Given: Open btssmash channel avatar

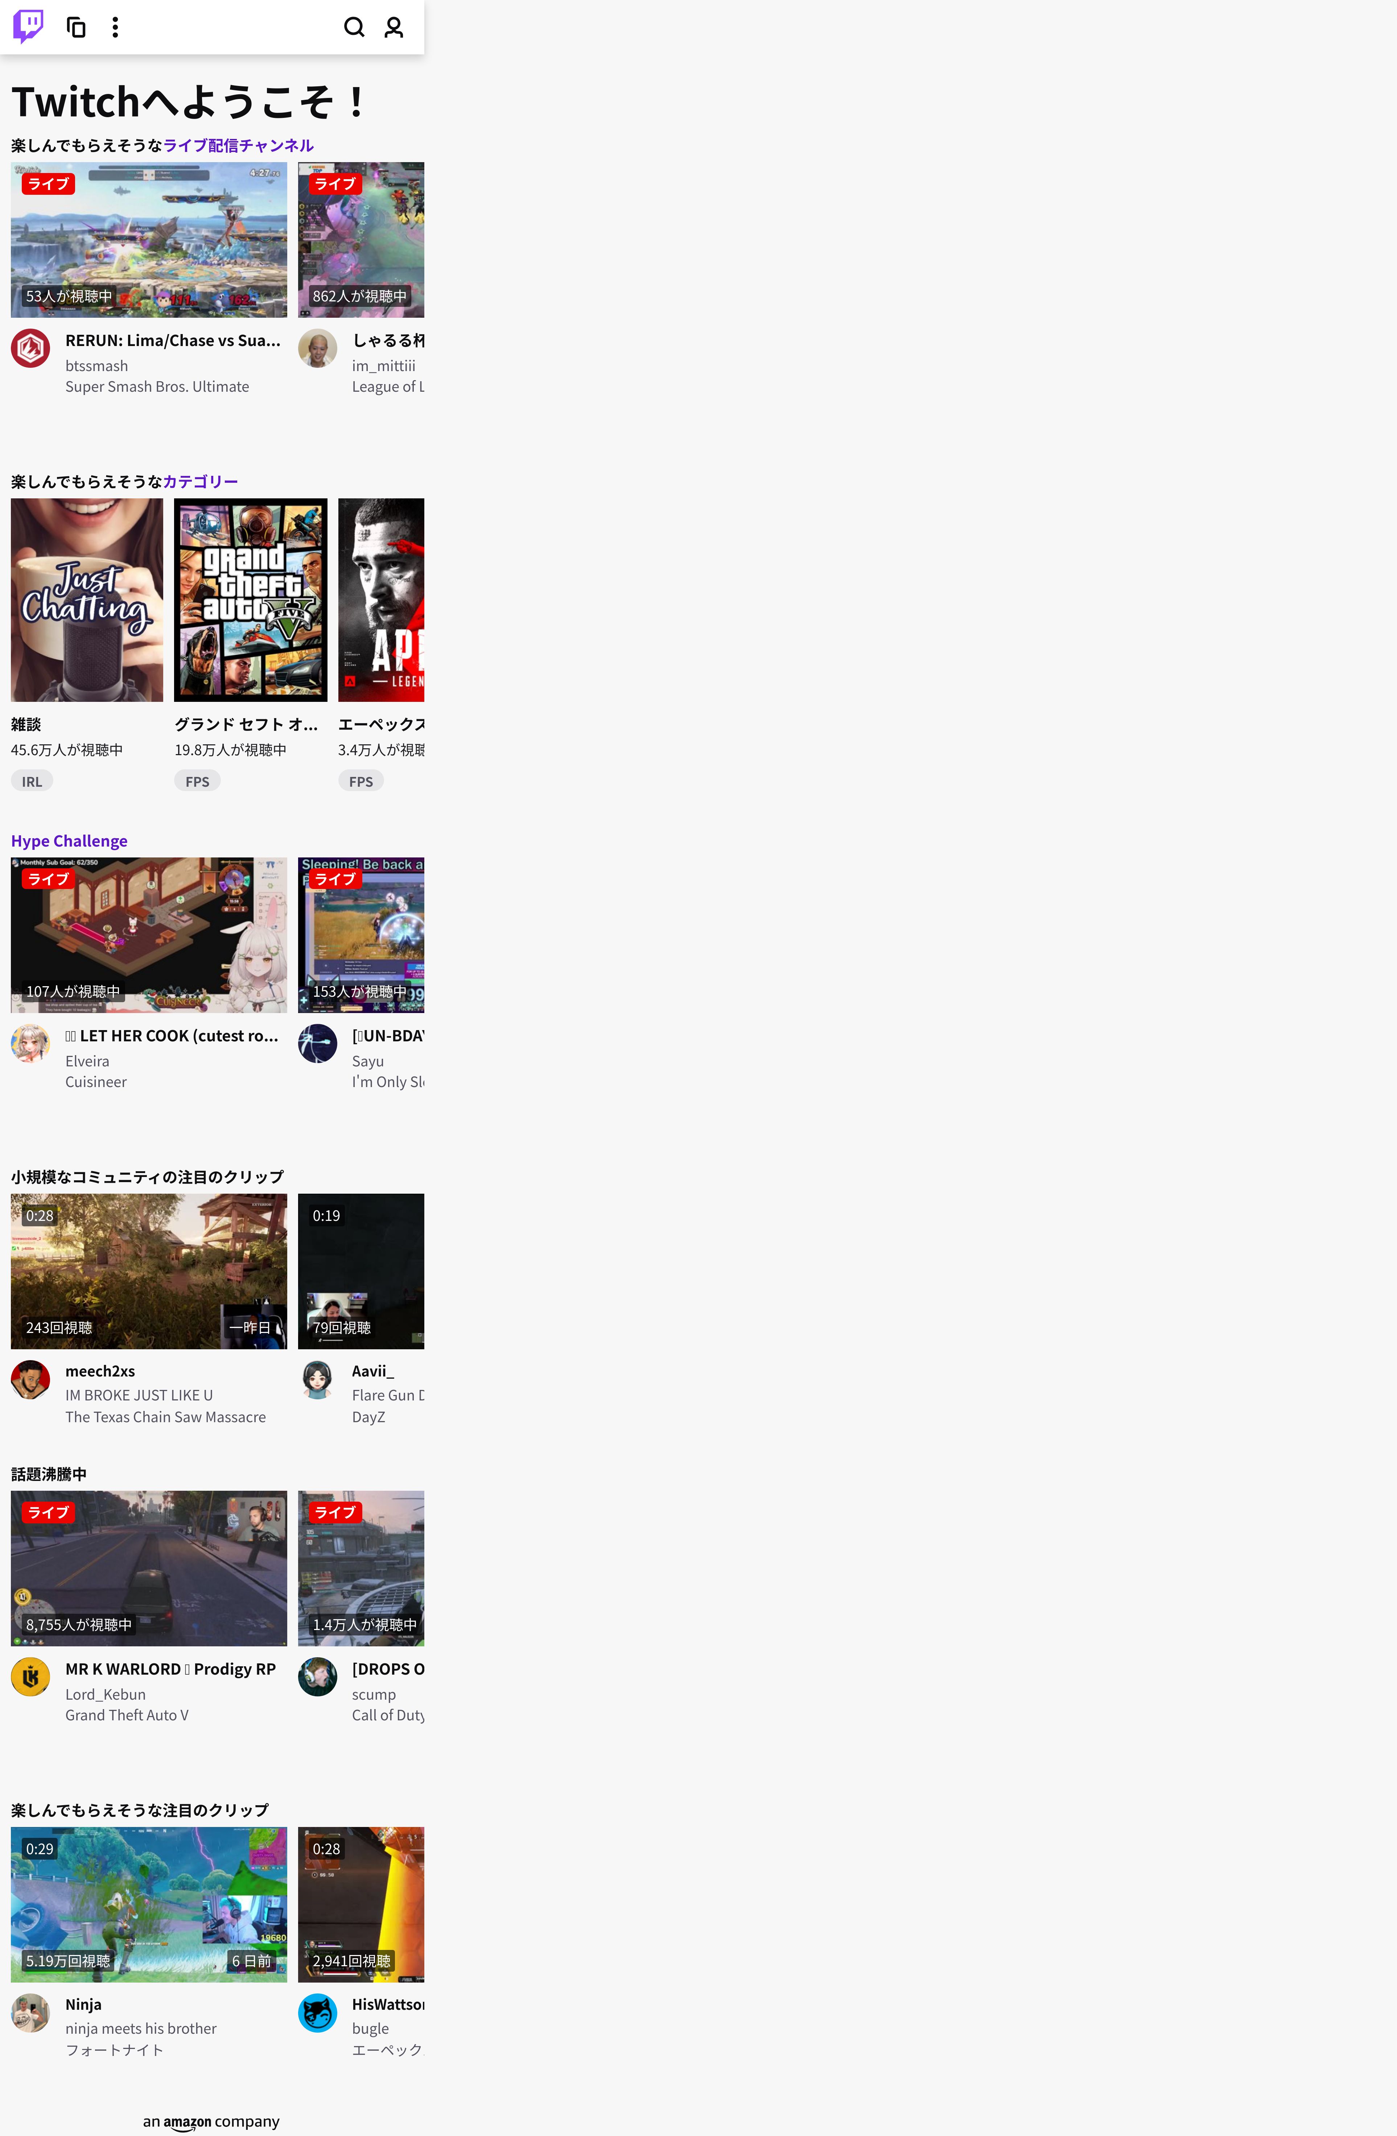Looking at the screenshot, I should pyautogui.click(x=30, y=348).
